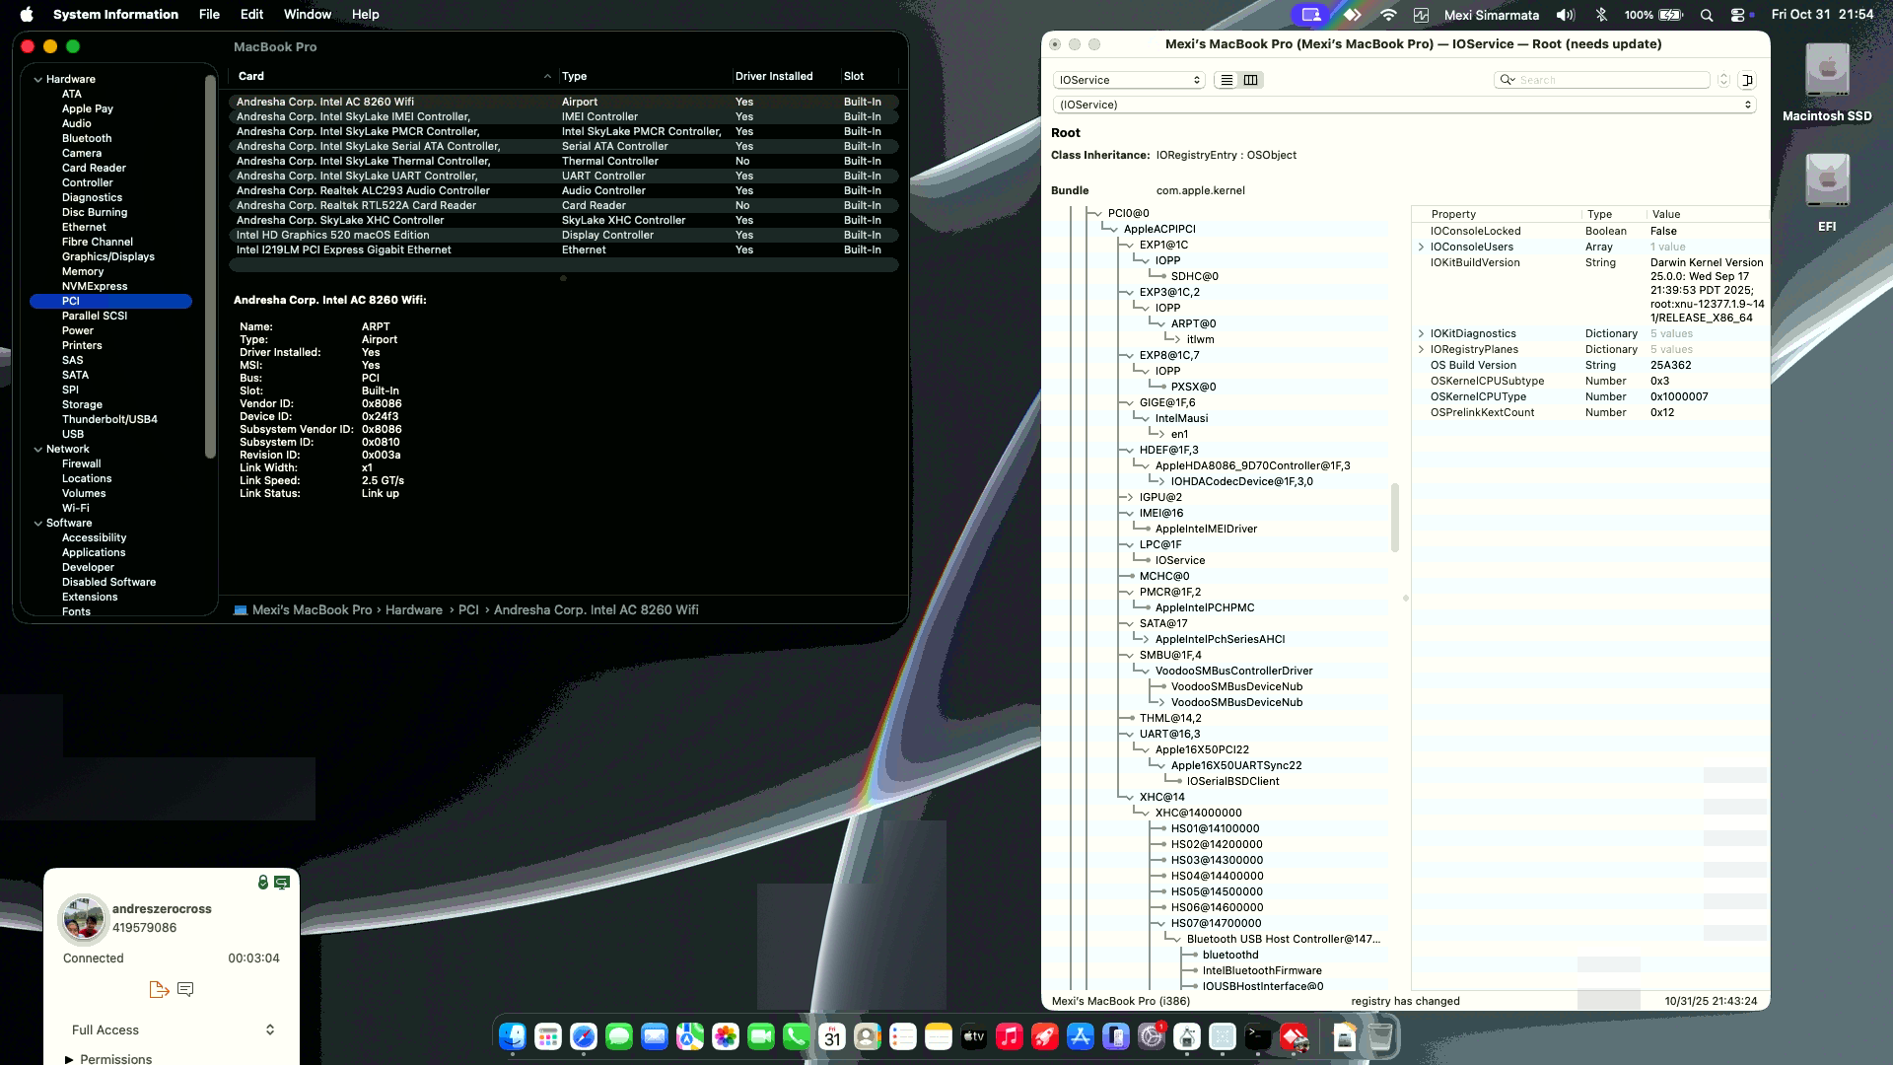Open the Full Access profile dropdown
1893x1065 pixels.
click(x=173, y=1029)
